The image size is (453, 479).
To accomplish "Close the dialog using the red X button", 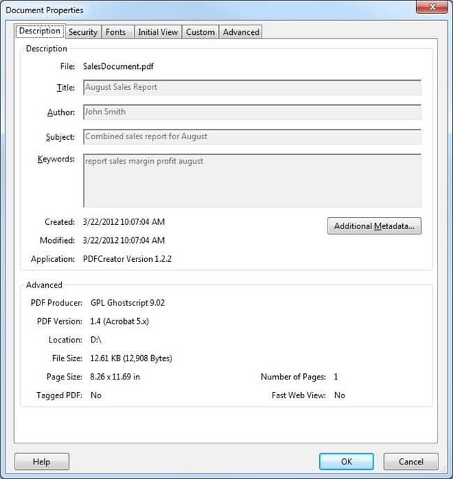I will pos(431,8).
